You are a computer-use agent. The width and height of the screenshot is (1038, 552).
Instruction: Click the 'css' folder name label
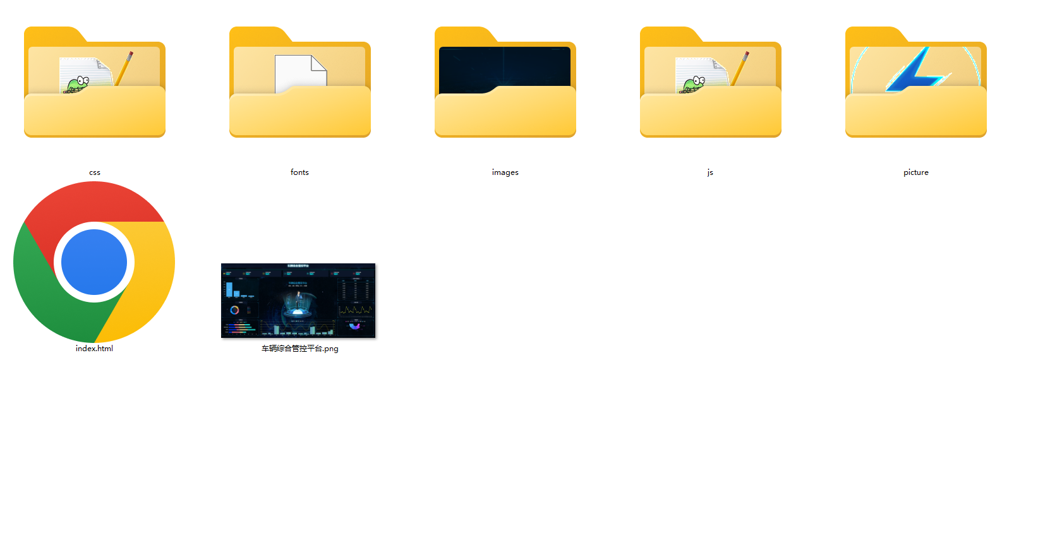95,172
